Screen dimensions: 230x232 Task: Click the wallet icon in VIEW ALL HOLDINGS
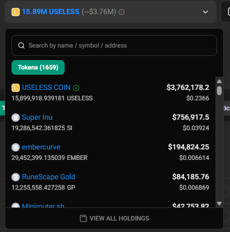(83, 218)
